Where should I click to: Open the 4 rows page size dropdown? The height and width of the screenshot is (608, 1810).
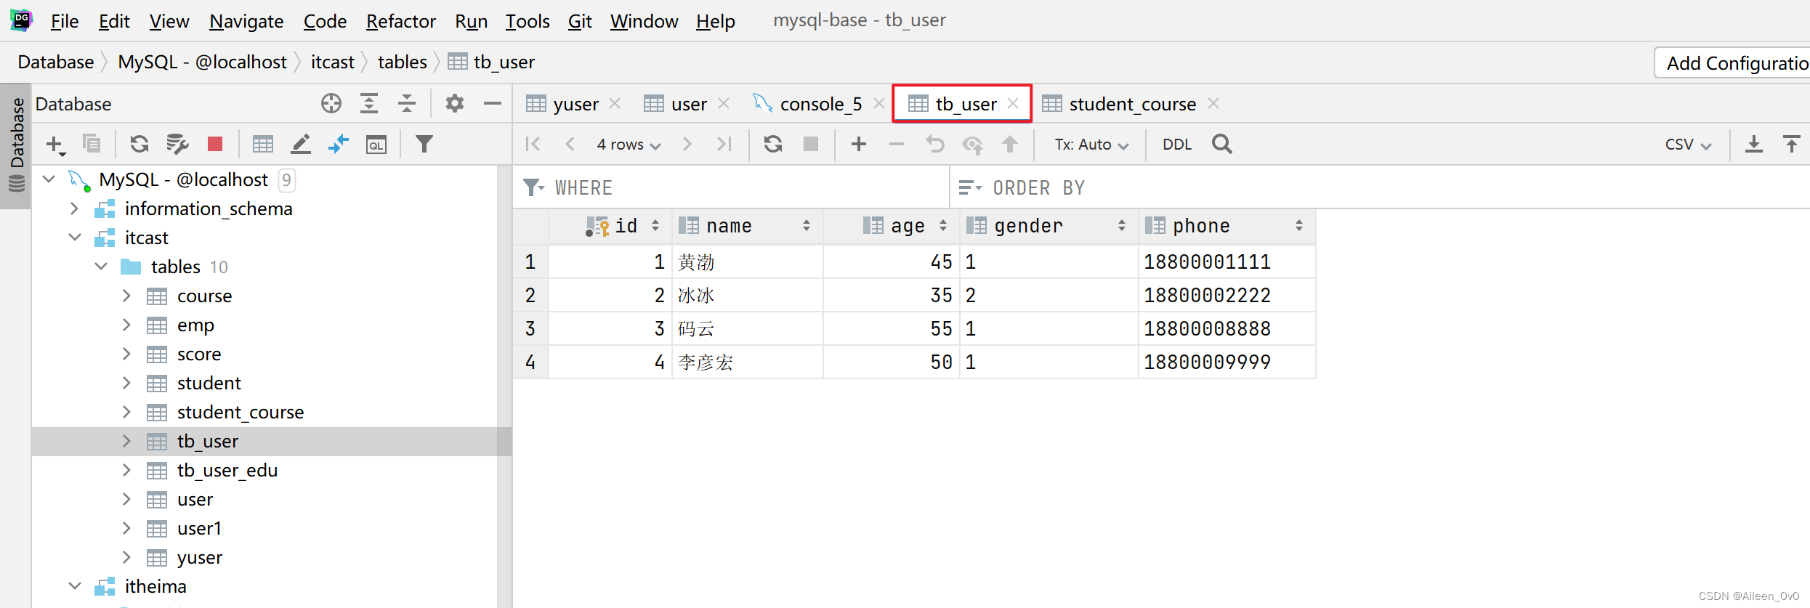click(629, 145)
